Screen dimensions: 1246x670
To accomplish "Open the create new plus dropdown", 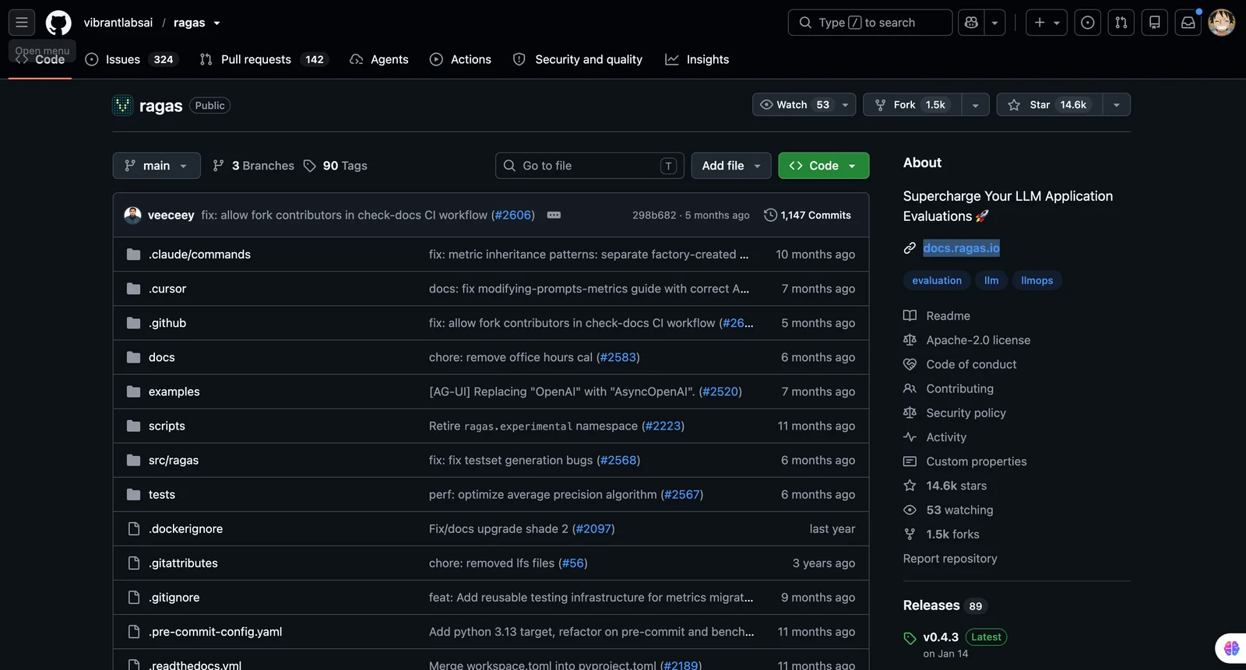I will click(1046, 23).
